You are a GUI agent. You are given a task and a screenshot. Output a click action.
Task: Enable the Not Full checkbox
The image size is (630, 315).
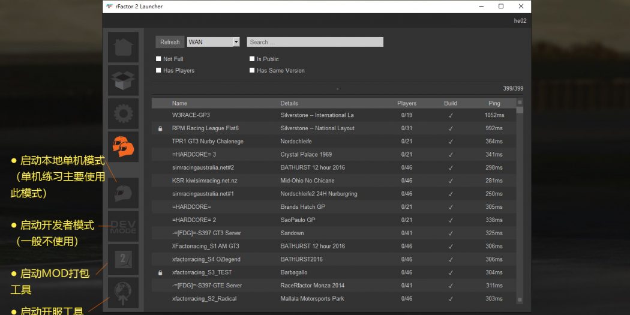(x=158, y=59)
